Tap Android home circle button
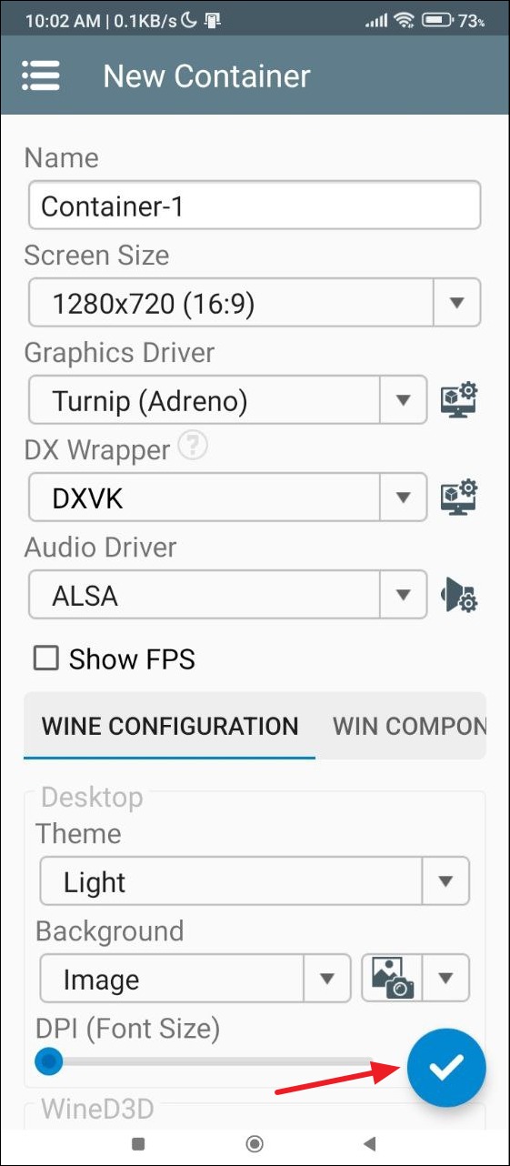Viewport: 510px width, 1166px height. pyautogui.click(x=255, y=1143)
